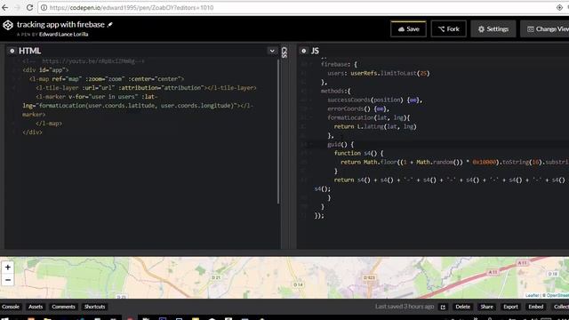Zoom out on the Leaflet map
569x320 pixels.
pos(8,280)
